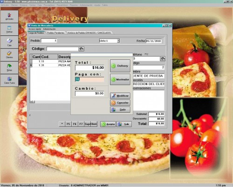233x187 pixels.
Task: Click the Modificar button
Action: pos(120,96)
